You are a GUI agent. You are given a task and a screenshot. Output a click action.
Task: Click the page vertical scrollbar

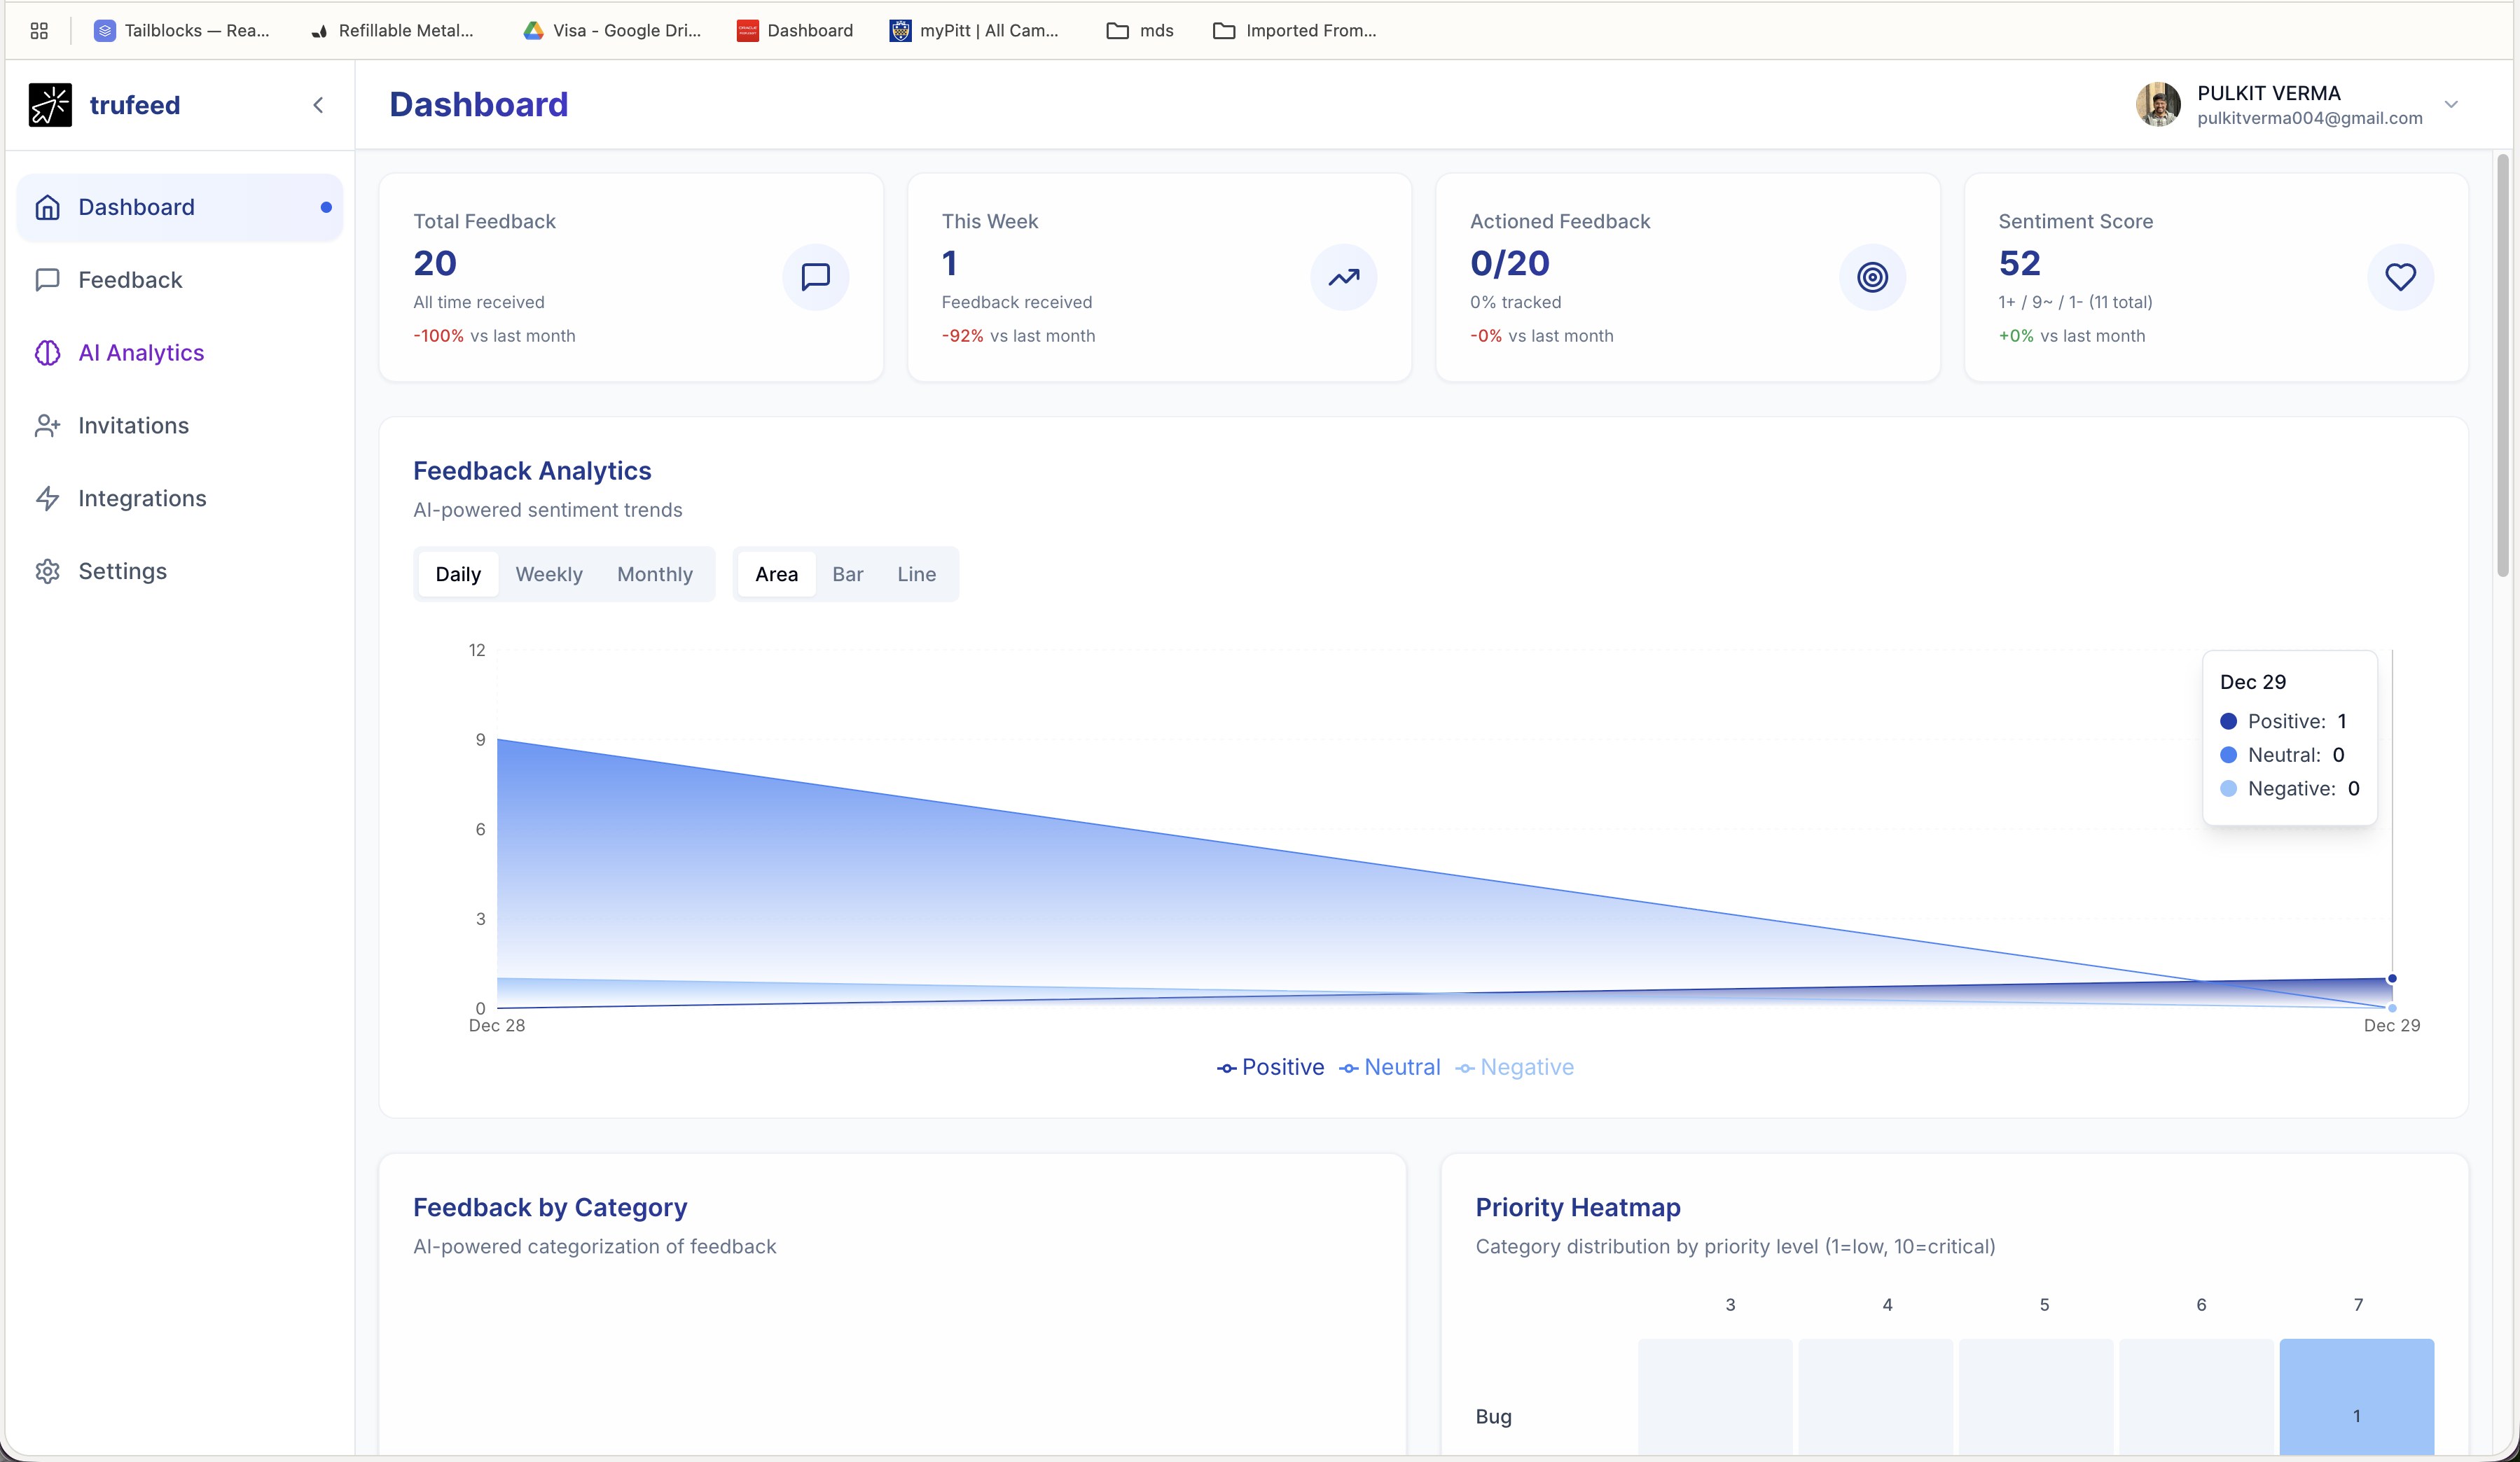(2503, 365)
